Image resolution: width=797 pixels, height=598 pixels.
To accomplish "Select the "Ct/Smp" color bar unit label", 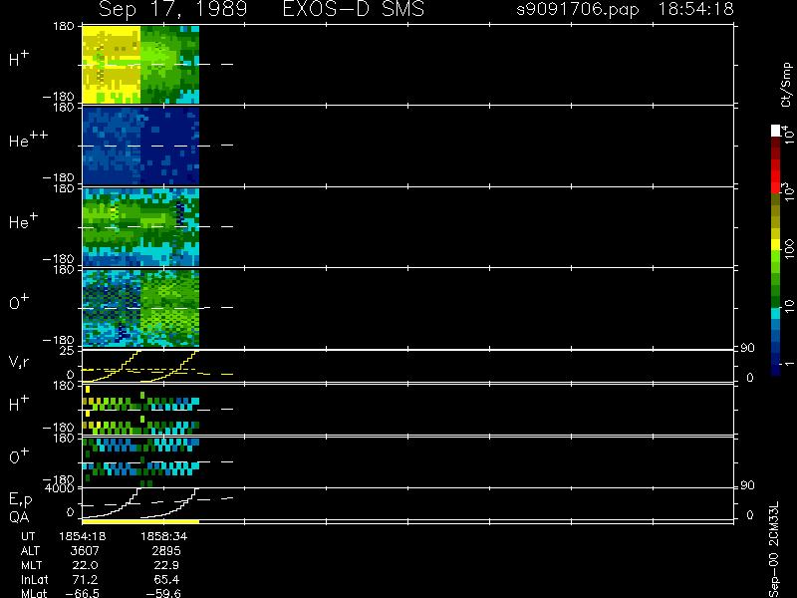I will (x=786, y=85).
